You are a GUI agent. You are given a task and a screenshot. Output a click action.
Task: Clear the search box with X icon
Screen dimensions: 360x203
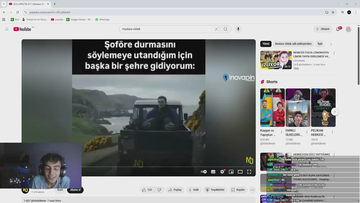click(x=217, y=29)
